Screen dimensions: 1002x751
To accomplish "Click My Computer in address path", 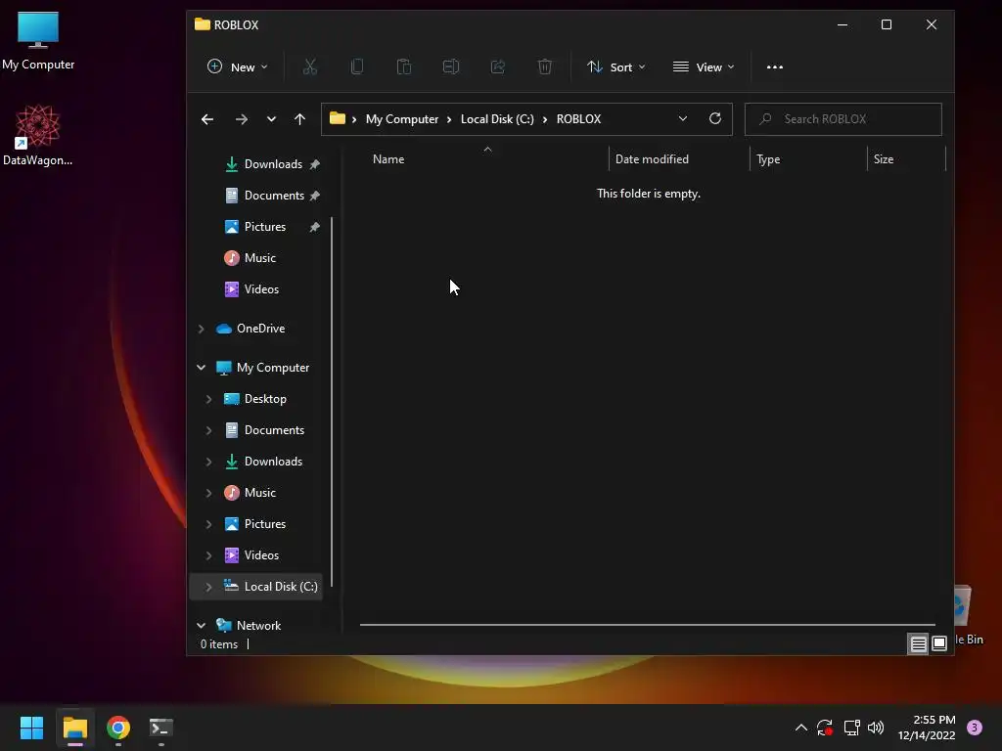I will [x=402, y=119].
